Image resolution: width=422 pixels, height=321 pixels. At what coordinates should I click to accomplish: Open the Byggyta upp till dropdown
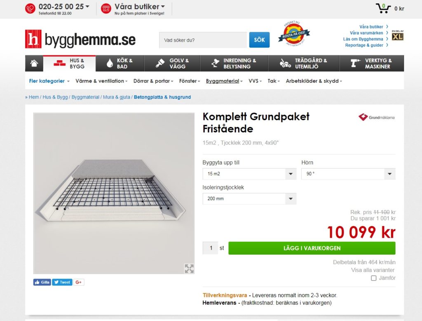(249, 174)
